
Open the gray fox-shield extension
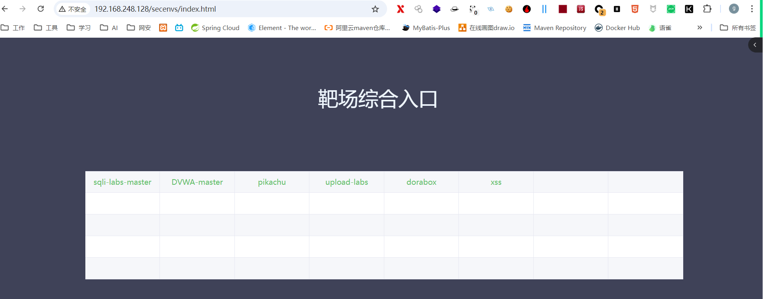click(653, 9)
